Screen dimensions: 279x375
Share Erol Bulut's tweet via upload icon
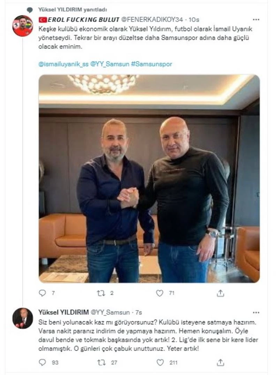220,293
